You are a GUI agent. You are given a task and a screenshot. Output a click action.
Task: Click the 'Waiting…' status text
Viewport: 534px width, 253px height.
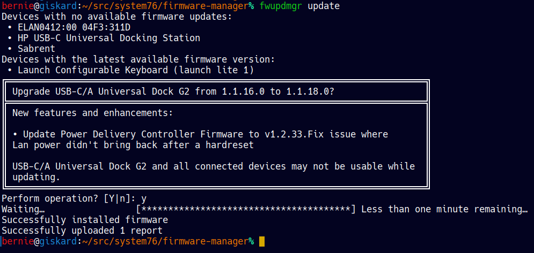(x=23, y=209)
